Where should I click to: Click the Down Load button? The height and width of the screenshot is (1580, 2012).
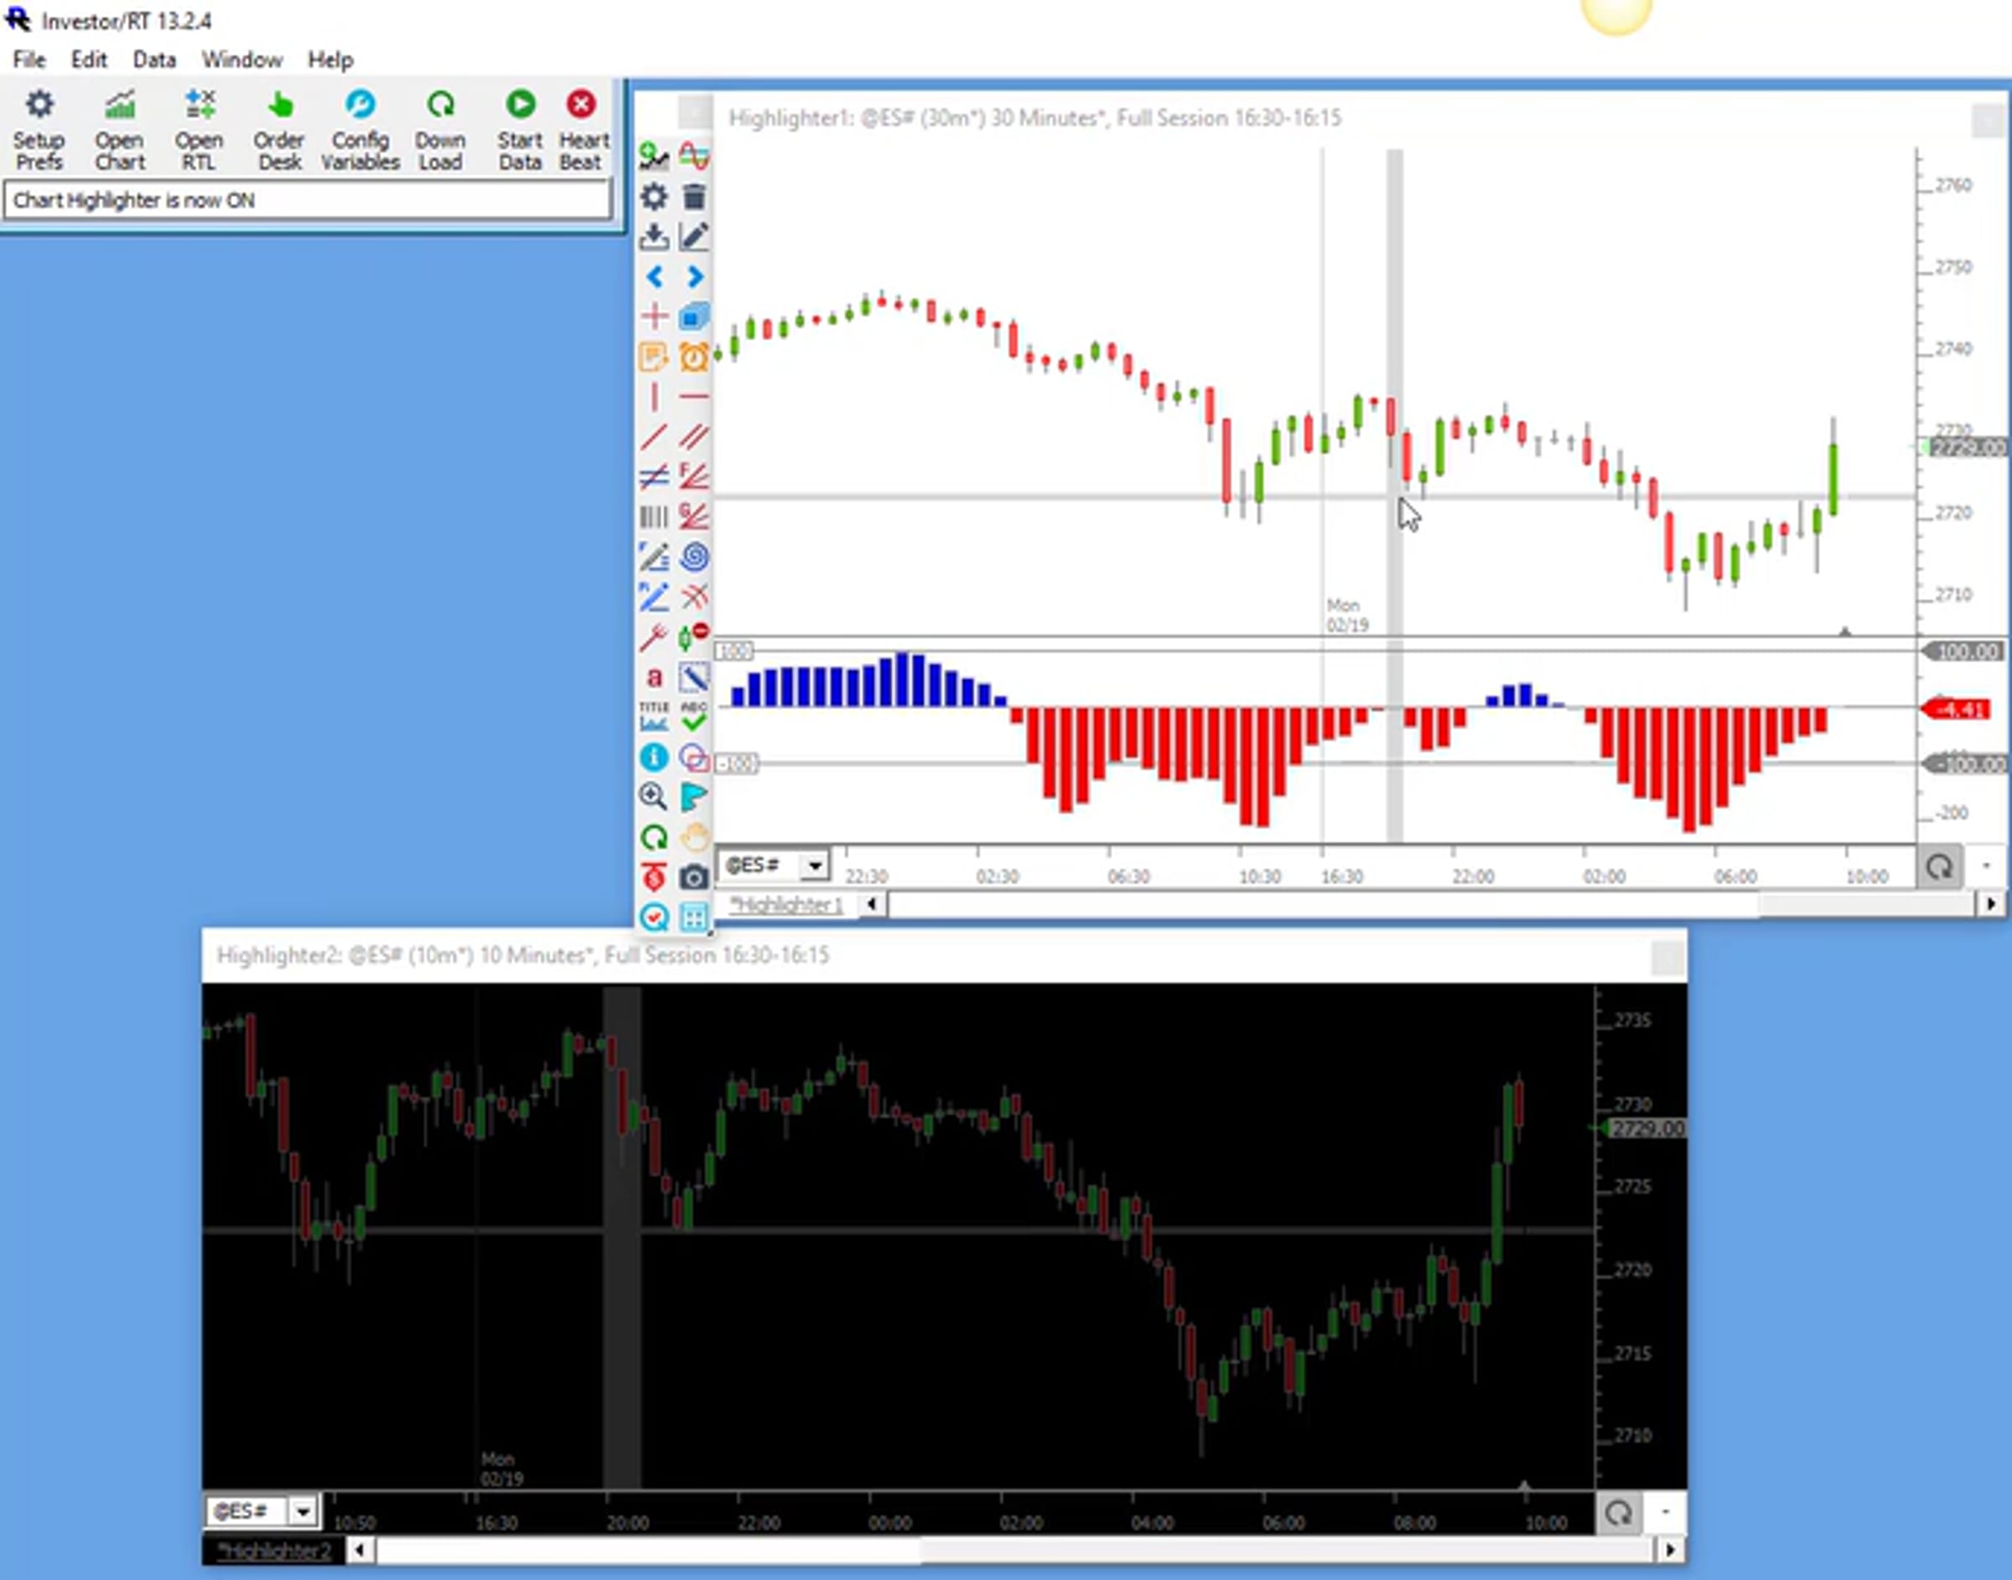(440, 129)
